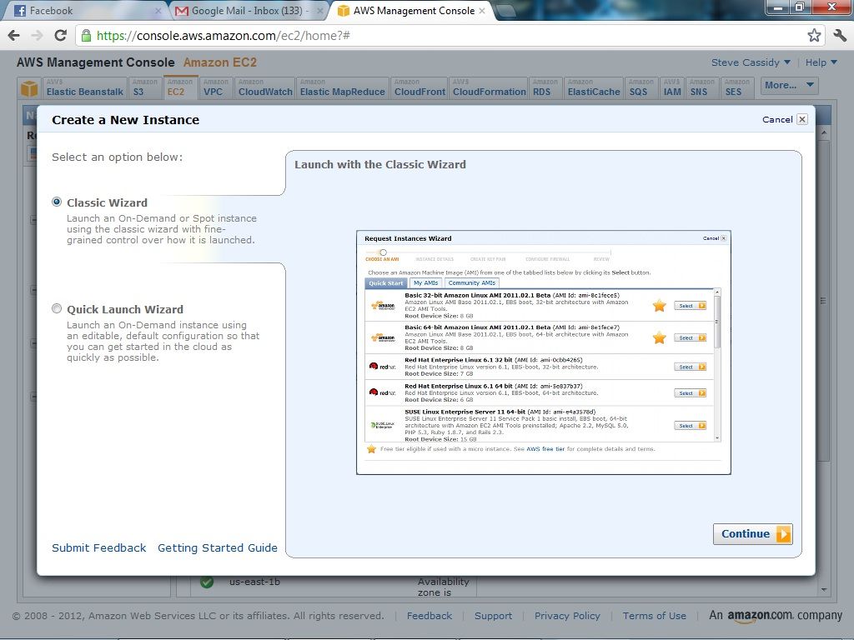This screenshot has height=640, width=854.
Task: Switch to the Elastic MapReduce tab
Action: pyautogui.click(x=343, y=88)
